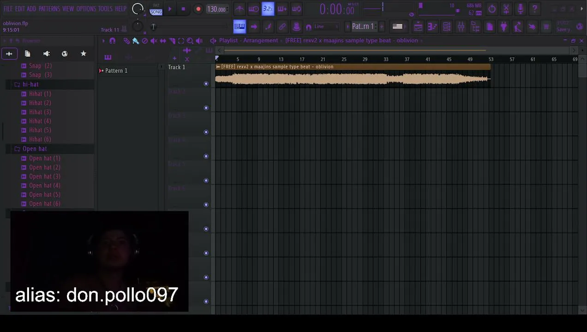Select the Snap (2) sample
The width and height of the screenshot is (587, 332).
tap(40, 66)
